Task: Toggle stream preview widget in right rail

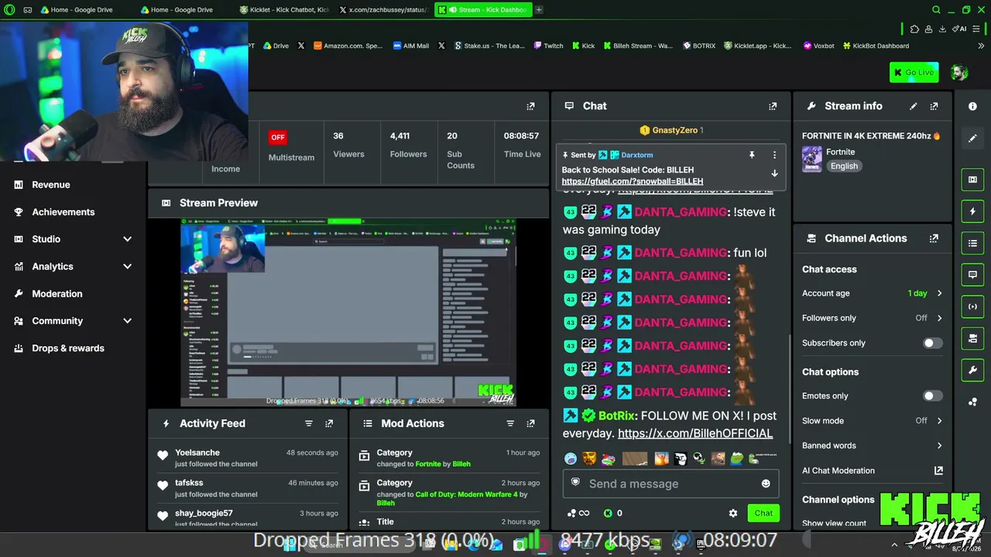Action: (x=972, y=179)
